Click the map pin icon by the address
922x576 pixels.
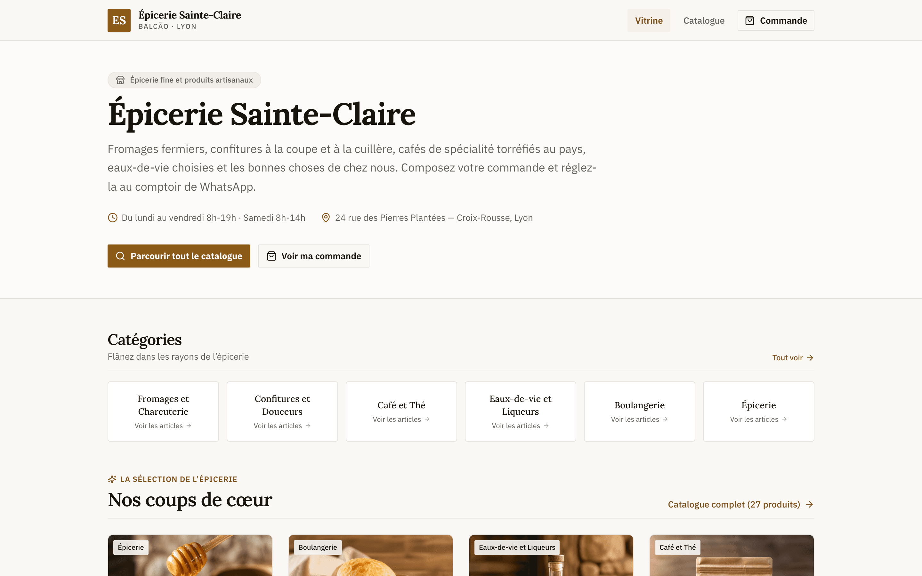(x=326, y=218)
